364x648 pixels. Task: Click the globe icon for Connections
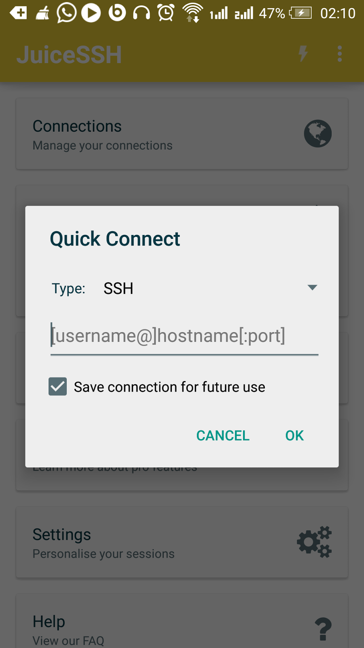coord(318,134)
